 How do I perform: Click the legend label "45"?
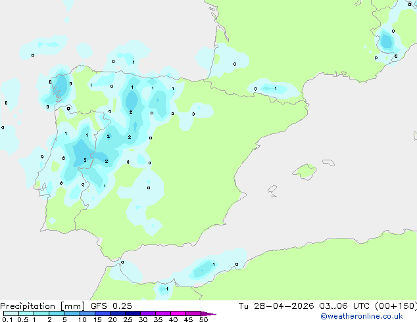coord(188,319)
